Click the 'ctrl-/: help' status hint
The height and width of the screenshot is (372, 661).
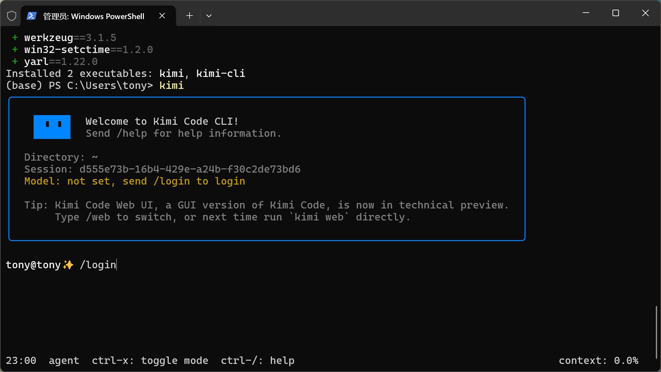point(257,360)
